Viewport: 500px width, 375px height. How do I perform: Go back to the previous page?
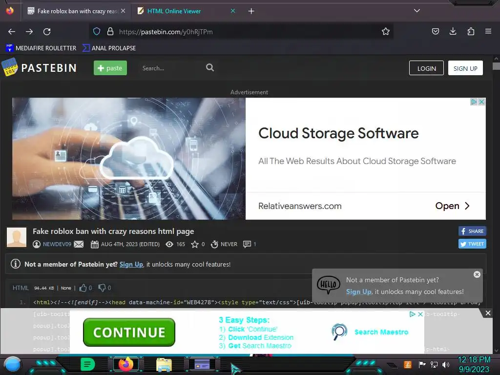[12, 32]
